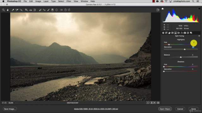Open the Adobe RGB workflow options link
Viewport: 202px width, 113px height.
[96, 109]
